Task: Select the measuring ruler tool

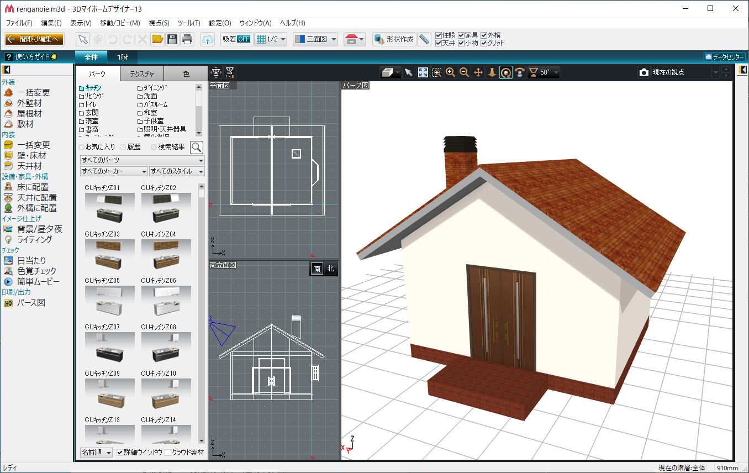Action: coord(424,39)
